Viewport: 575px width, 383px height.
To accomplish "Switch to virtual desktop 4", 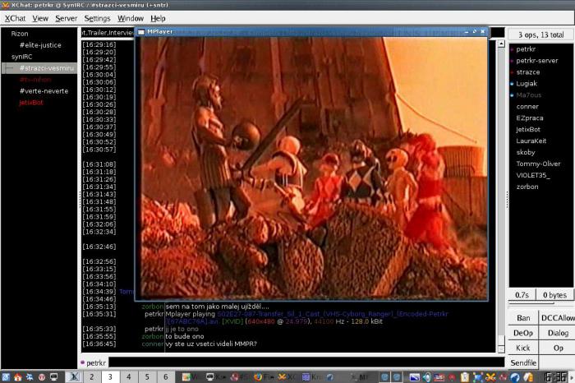I will click(x=128, y=376).
